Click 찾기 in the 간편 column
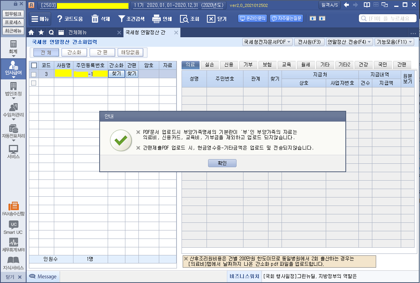 pos(132,74)
